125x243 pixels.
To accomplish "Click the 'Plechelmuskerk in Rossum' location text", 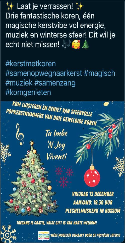I will tap(93, 211).
